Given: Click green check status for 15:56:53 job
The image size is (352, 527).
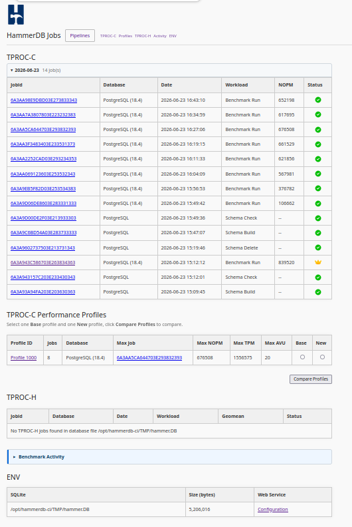Looking at the screenshot, I should [x=317, y=188].
